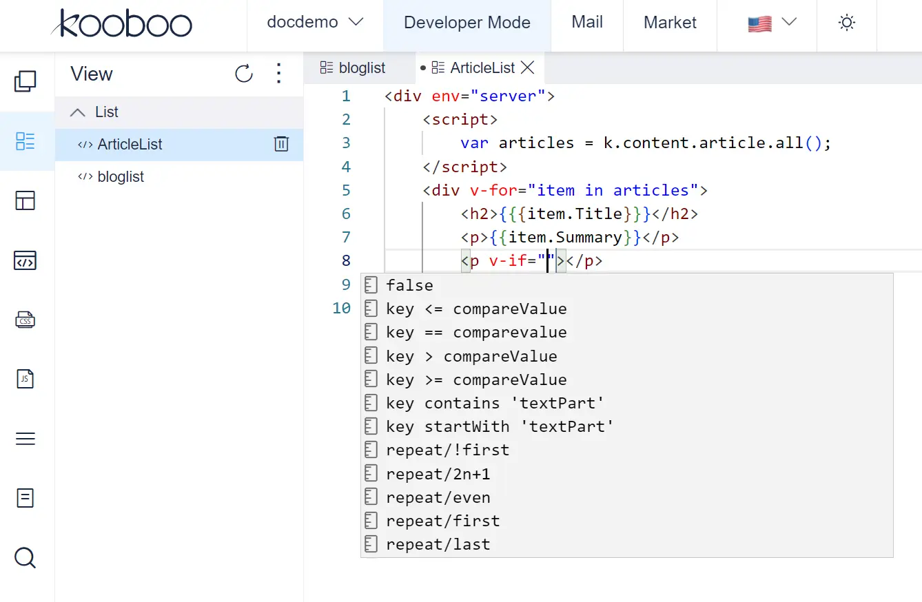Close the ArticleList tab
The image size is (922, 602).
528,68
